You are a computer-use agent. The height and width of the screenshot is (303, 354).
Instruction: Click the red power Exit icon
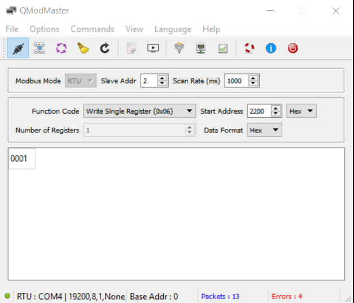(x=292, y=48)
